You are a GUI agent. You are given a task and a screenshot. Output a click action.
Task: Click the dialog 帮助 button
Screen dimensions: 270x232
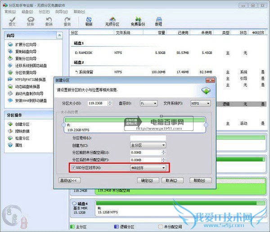[200, 180]
